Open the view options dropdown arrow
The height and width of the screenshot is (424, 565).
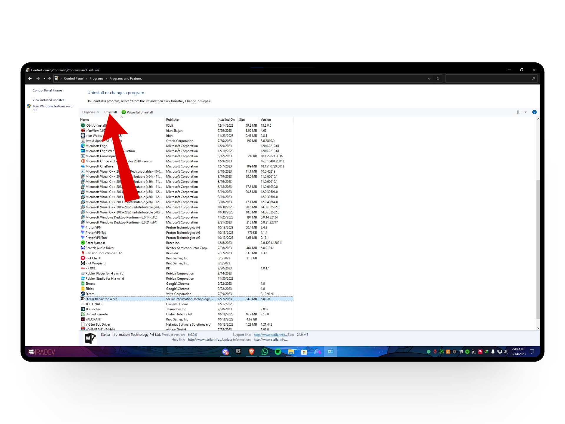click(x=526, y=112)
